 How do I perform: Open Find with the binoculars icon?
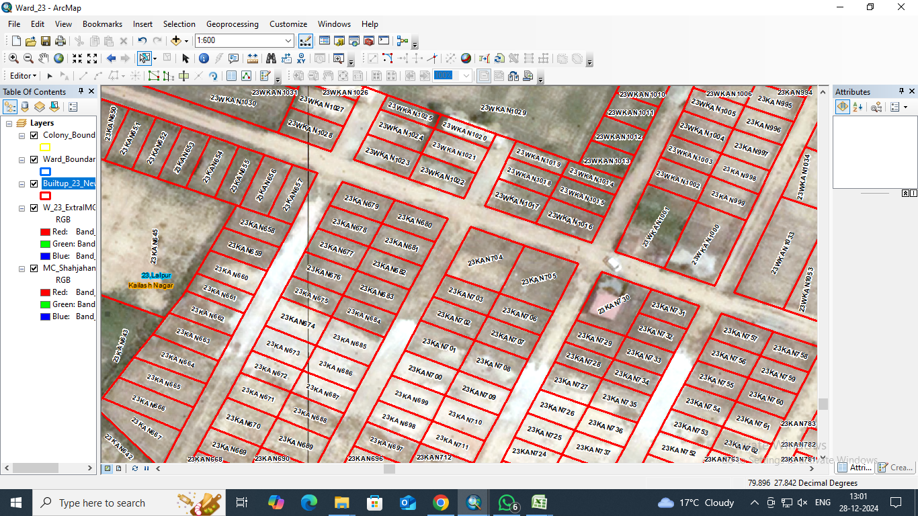pos(271,58)
